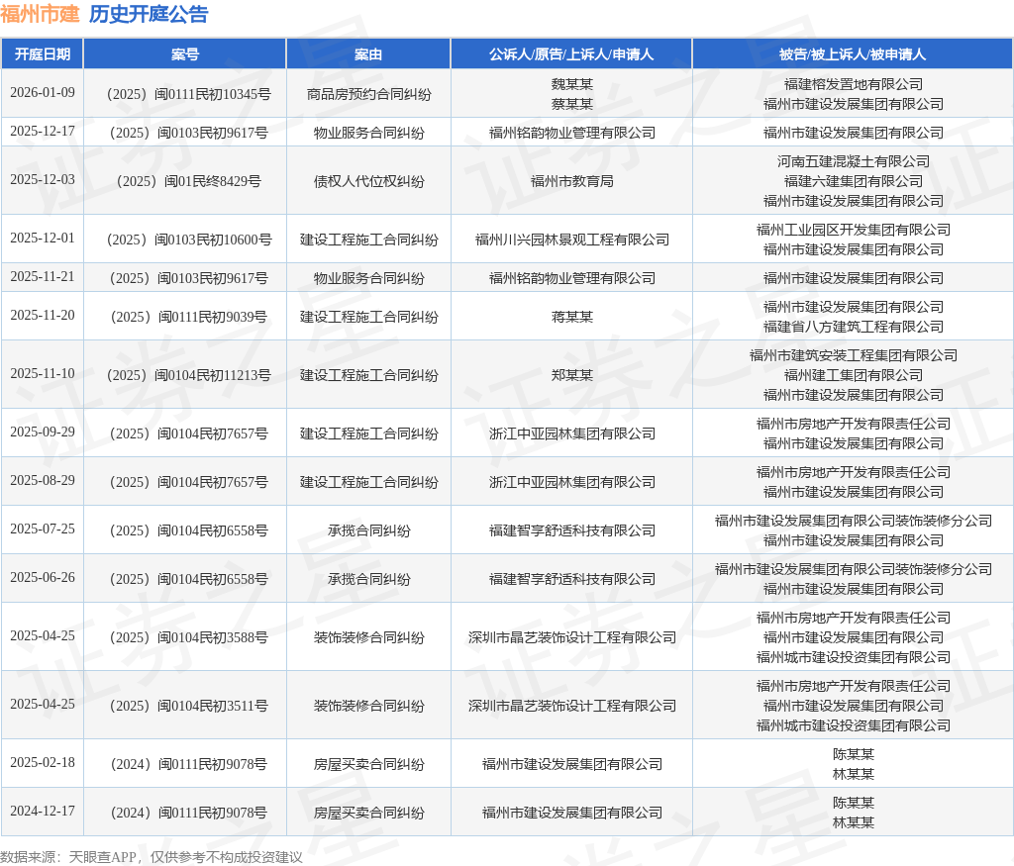
Task: Click case number (2025)闽01民终8429号
Action: click(188, 181)
